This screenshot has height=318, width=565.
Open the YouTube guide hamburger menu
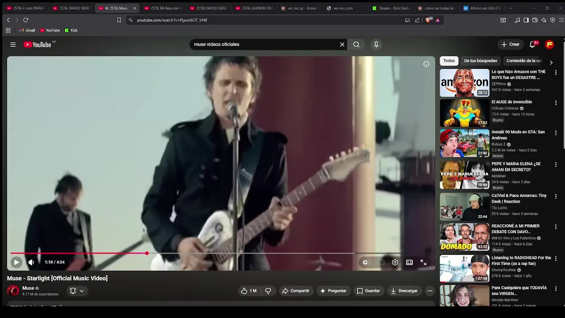[13, 45]
